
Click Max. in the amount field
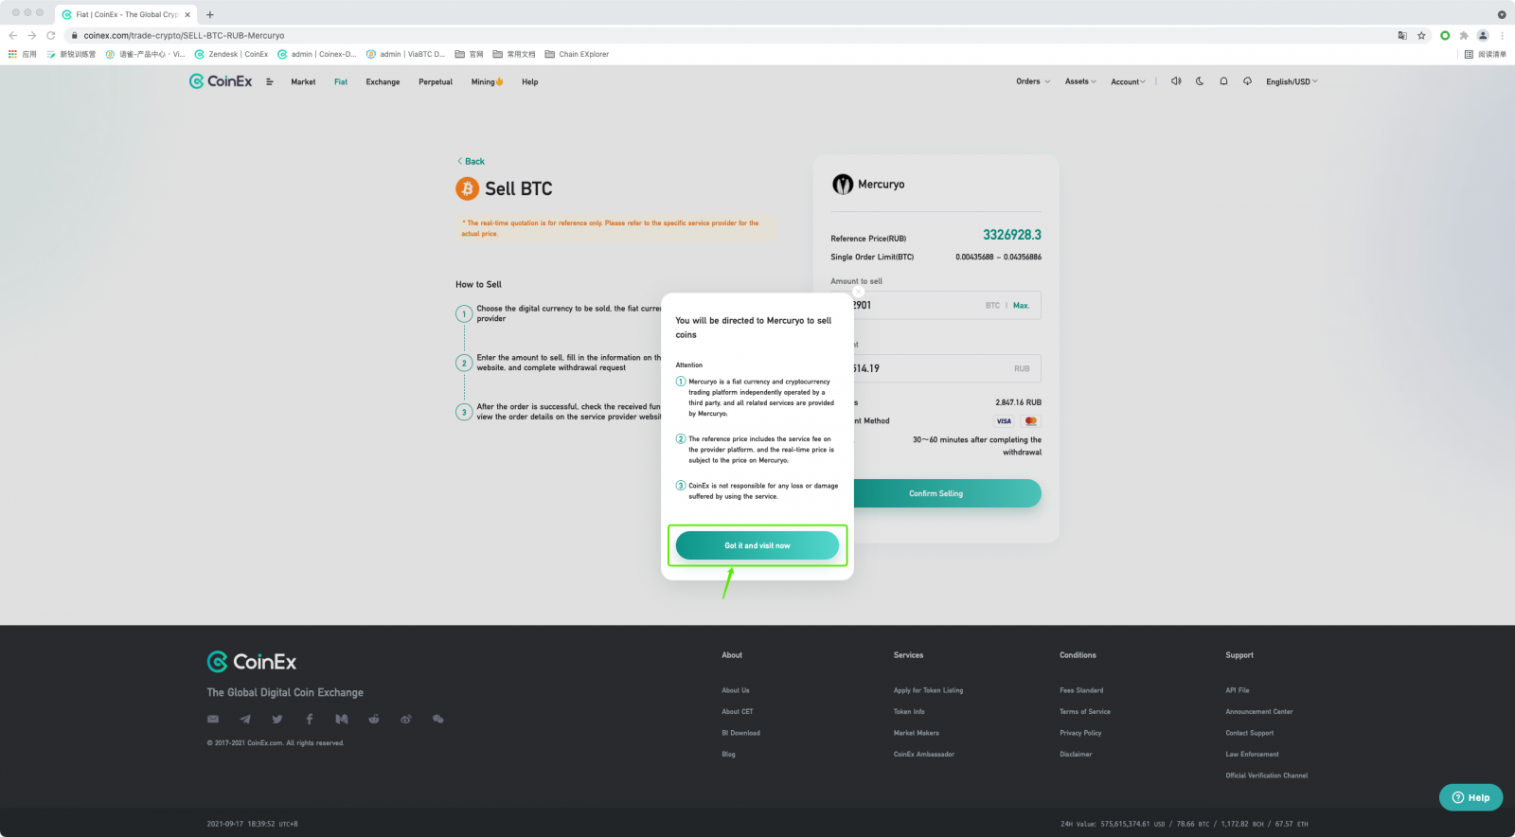point(1021,306)
